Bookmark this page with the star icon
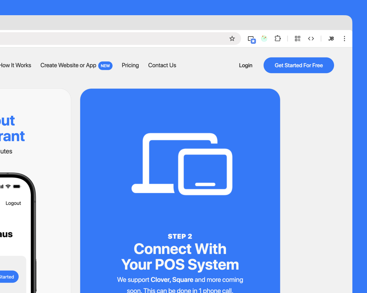 click(x=232, y=39)
